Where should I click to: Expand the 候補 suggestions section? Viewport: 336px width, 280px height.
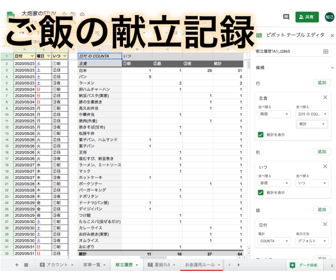(332, 68)
